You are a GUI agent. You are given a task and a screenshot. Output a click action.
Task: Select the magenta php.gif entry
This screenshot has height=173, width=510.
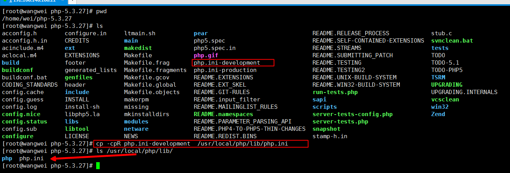(x=206, y=55)
